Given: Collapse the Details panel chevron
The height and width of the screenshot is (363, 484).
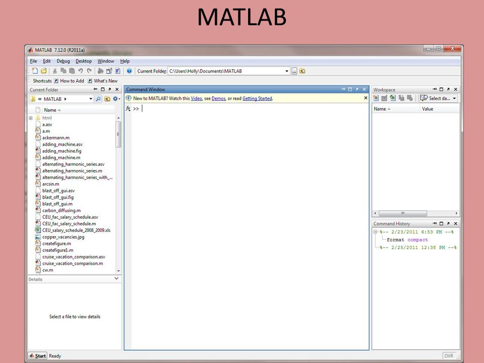Looking at the screenshot, I should coord(116,278).
